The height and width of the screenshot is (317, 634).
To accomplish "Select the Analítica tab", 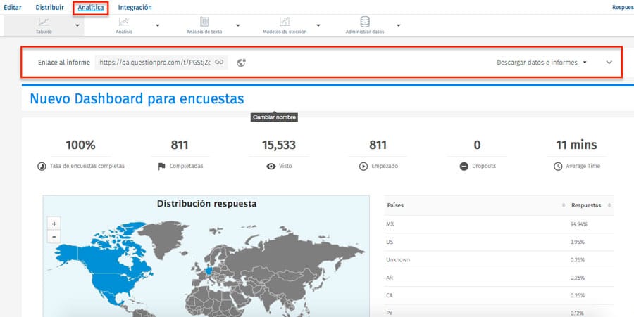I will coord(91,8).
